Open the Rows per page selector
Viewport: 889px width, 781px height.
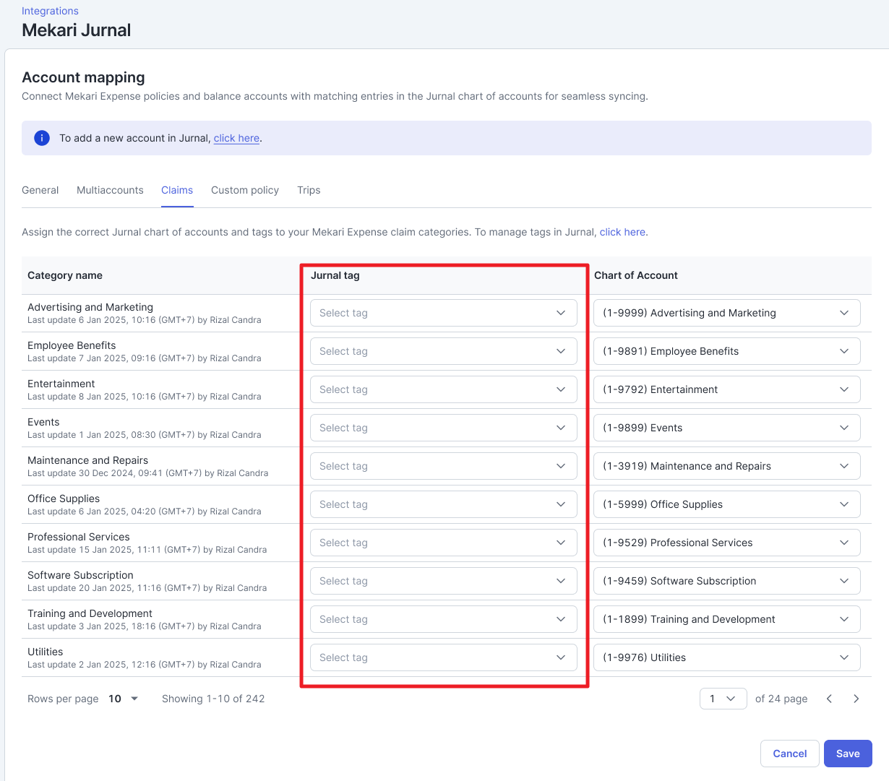click(x=124, y=699)
